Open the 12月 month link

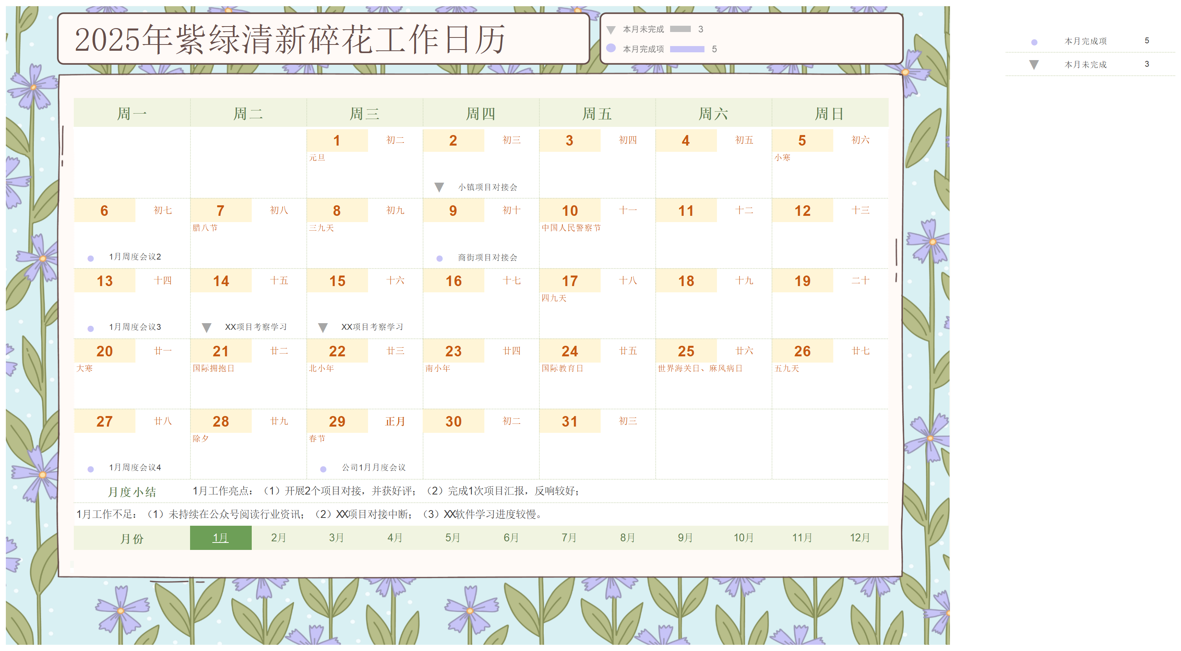tap(860, 537)
